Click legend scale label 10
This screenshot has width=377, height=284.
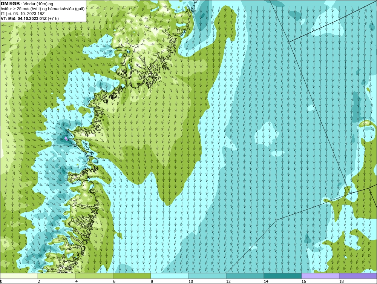point(191,281)
